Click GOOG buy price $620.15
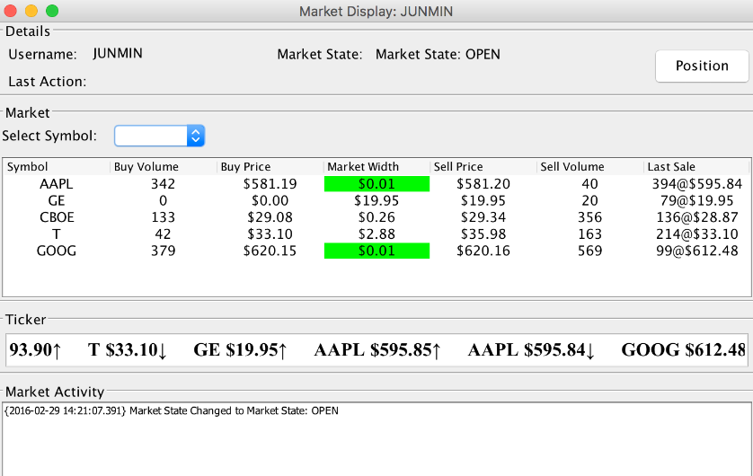The height and width of the screenshot is (476, 753). point(270,251)
